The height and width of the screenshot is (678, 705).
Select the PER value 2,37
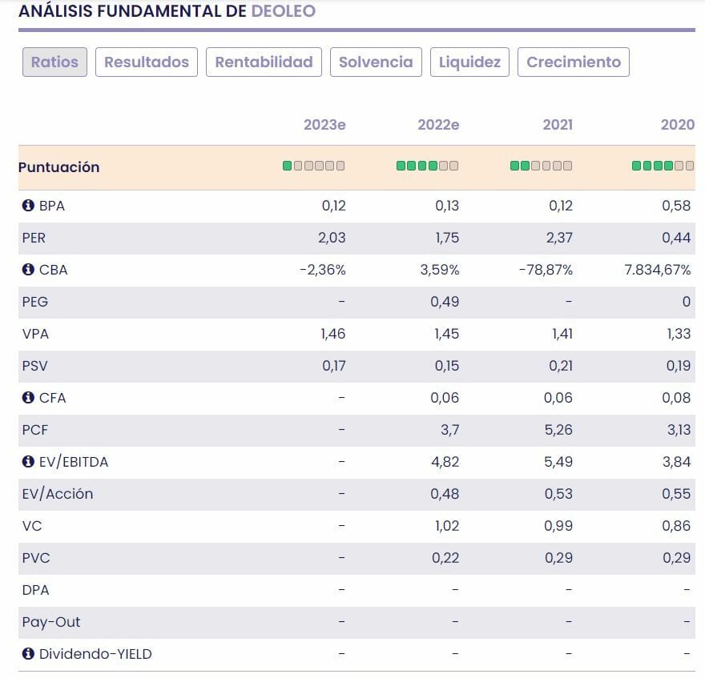[559, 238]
